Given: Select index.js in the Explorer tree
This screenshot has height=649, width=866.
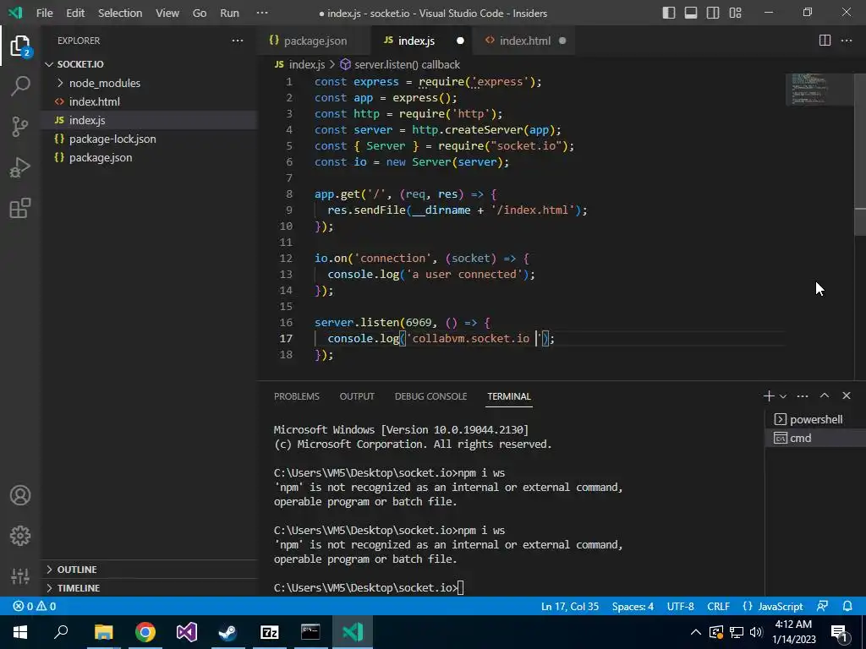Looking at the screenshot, I should pos(149,120).
